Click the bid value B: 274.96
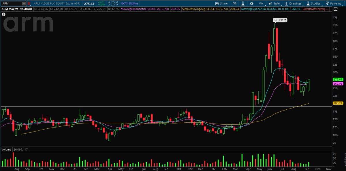The width and height of the screenshot is (346, 171). click(x=113, y=2)
